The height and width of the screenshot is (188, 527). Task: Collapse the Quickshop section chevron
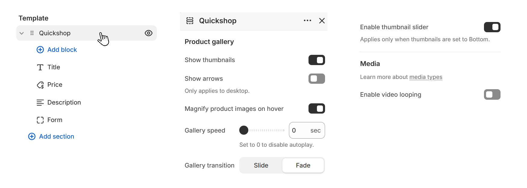(21, 33)
